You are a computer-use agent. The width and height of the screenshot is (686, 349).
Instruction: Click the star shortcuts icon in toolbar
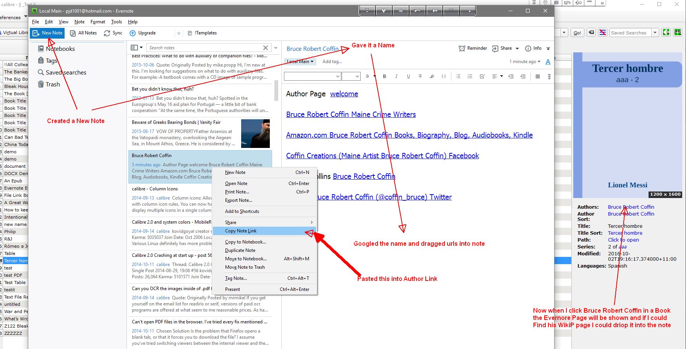point(179,33)
